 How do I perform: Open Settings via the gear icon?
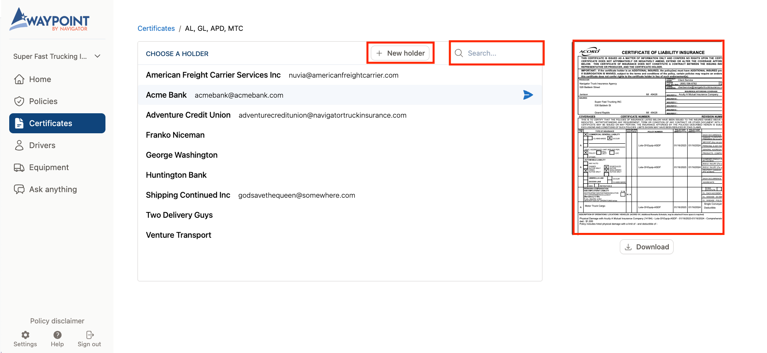pos(25,335)
